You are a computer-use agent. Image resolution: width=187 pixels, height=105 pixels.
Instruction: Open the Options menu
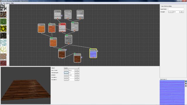[8, 3]
